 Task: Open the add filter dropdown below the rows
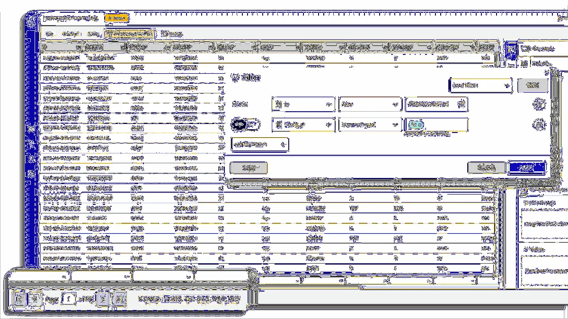click(259, 144)
